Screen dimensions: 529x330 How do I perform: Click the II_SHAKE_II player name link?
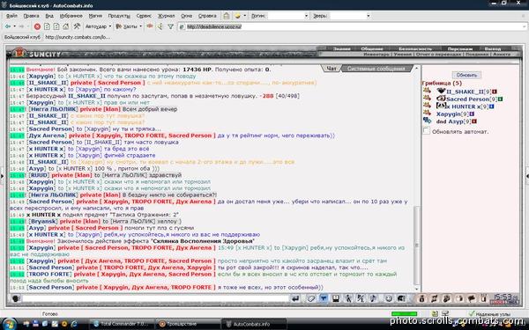(465, 92)
